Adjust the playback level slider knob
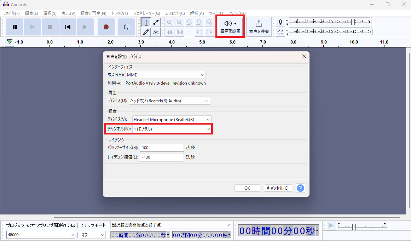Screen dimensions: 411x241 pos(370,32)
